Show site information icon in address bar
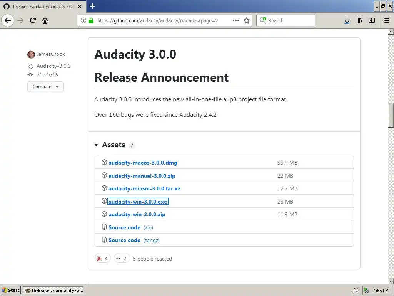The height and width of the screenshot is (296, 394). point(83,20)
